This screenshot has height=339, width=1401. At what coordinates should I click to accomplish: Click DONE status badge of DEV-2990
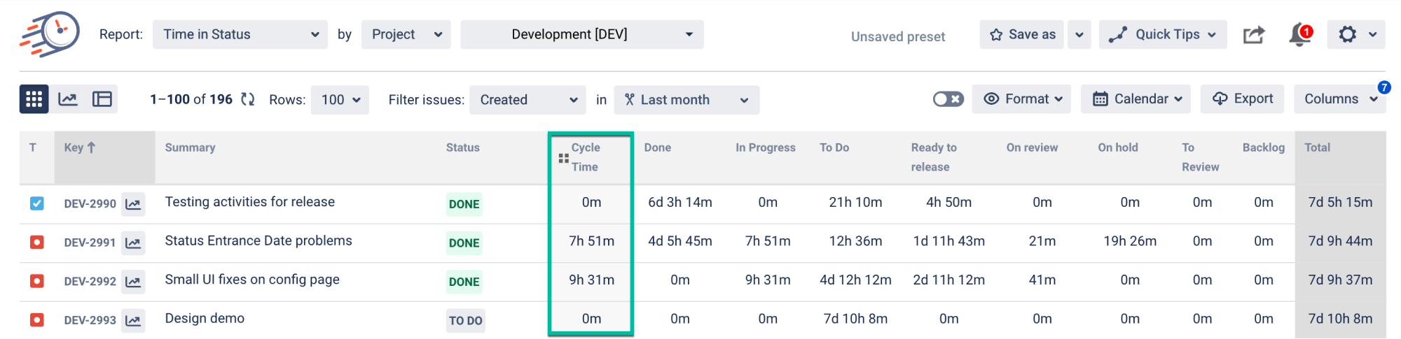tap(464, 204)
